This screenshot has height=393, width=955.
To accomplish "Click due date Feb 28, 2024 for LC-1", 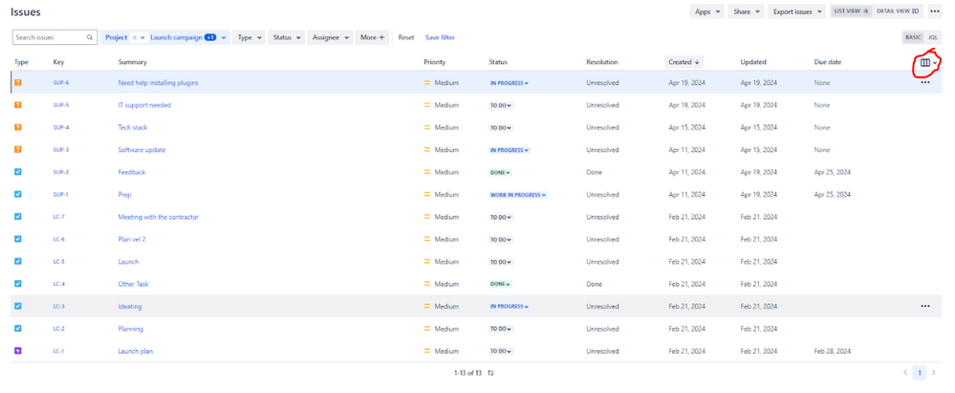I will pos(832,351).
